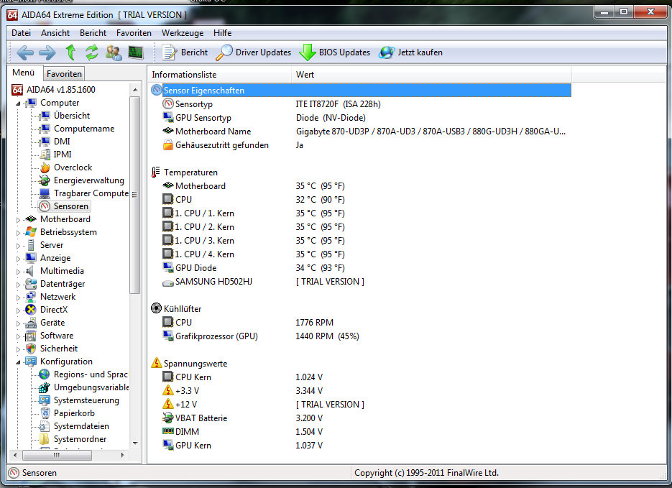Expand the Server tree node

tap(18, 246)
